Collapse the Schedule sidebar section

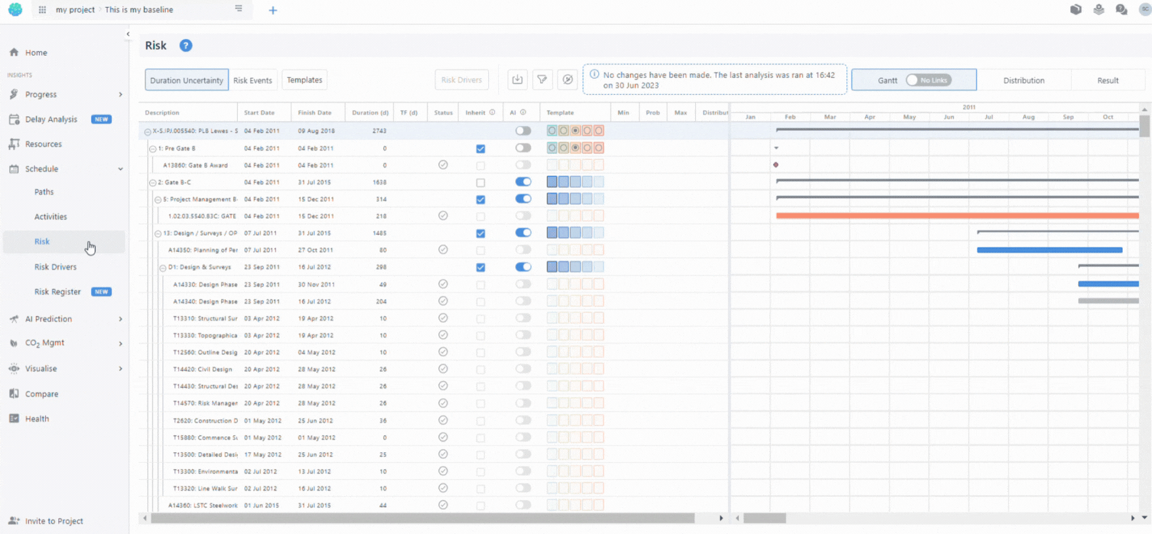pyautogui.click(x=120, y=169)
